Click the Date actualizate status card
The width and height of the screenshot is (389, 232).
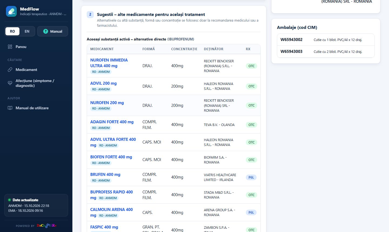[x=36, y=205]
